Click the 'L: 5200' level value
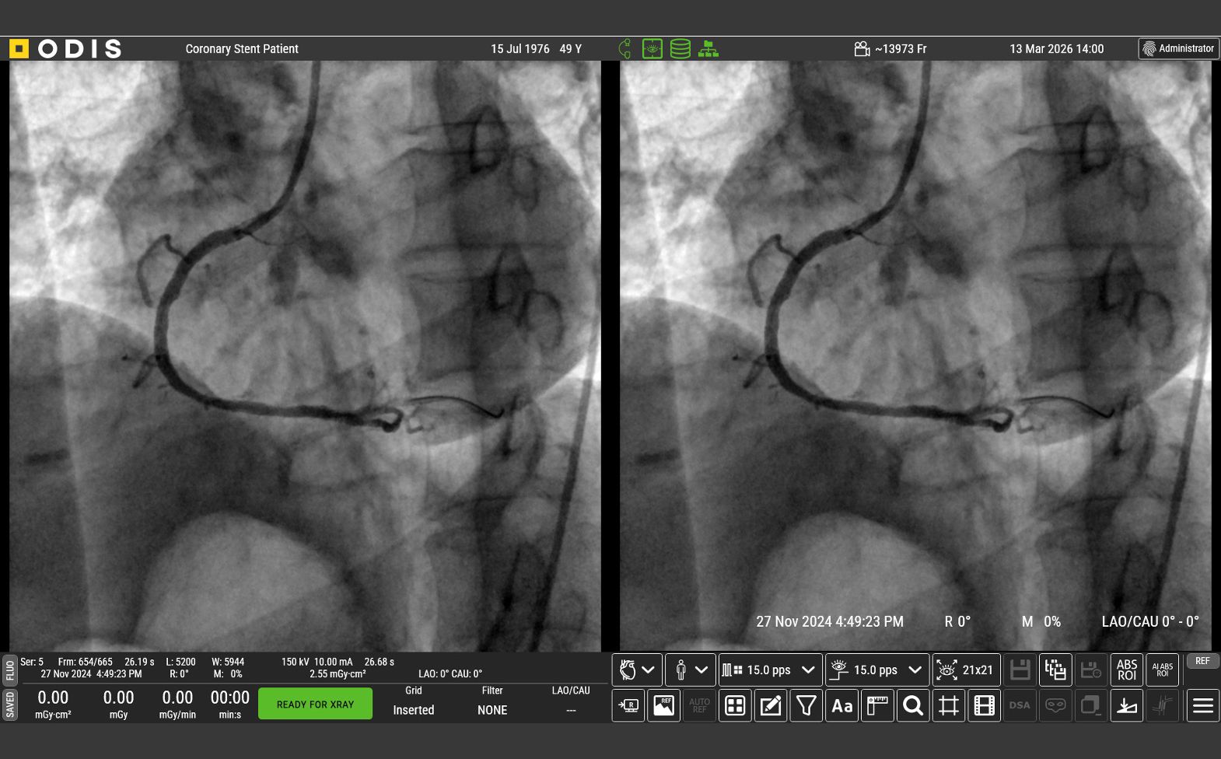This screenshot has height=759, width=1221. pyautogui.click(x=180, y=662)
